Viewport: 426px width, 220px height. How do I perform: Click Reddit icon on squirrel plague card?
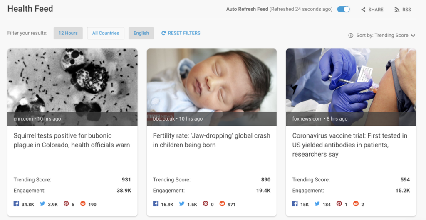pyautogui.click(x=83, y=204)
